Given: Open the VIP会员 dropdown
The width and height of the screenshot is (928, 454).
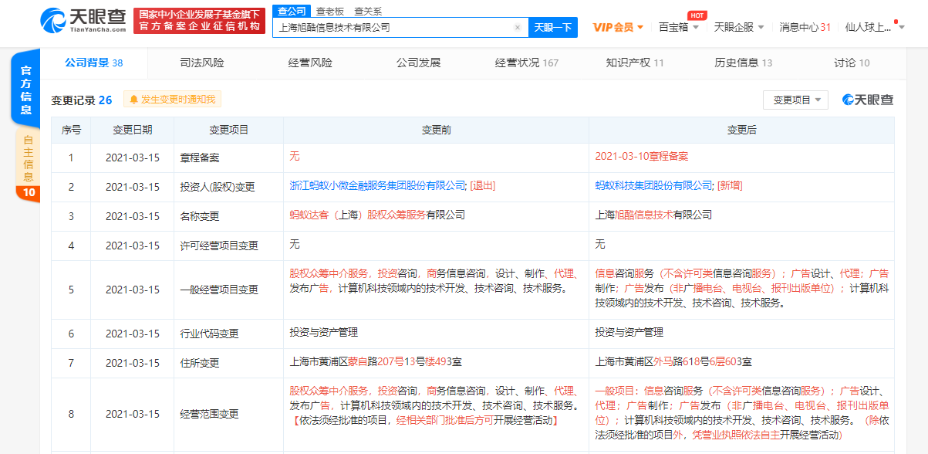Looking at the screenshot, I should (x=618, y=27).
